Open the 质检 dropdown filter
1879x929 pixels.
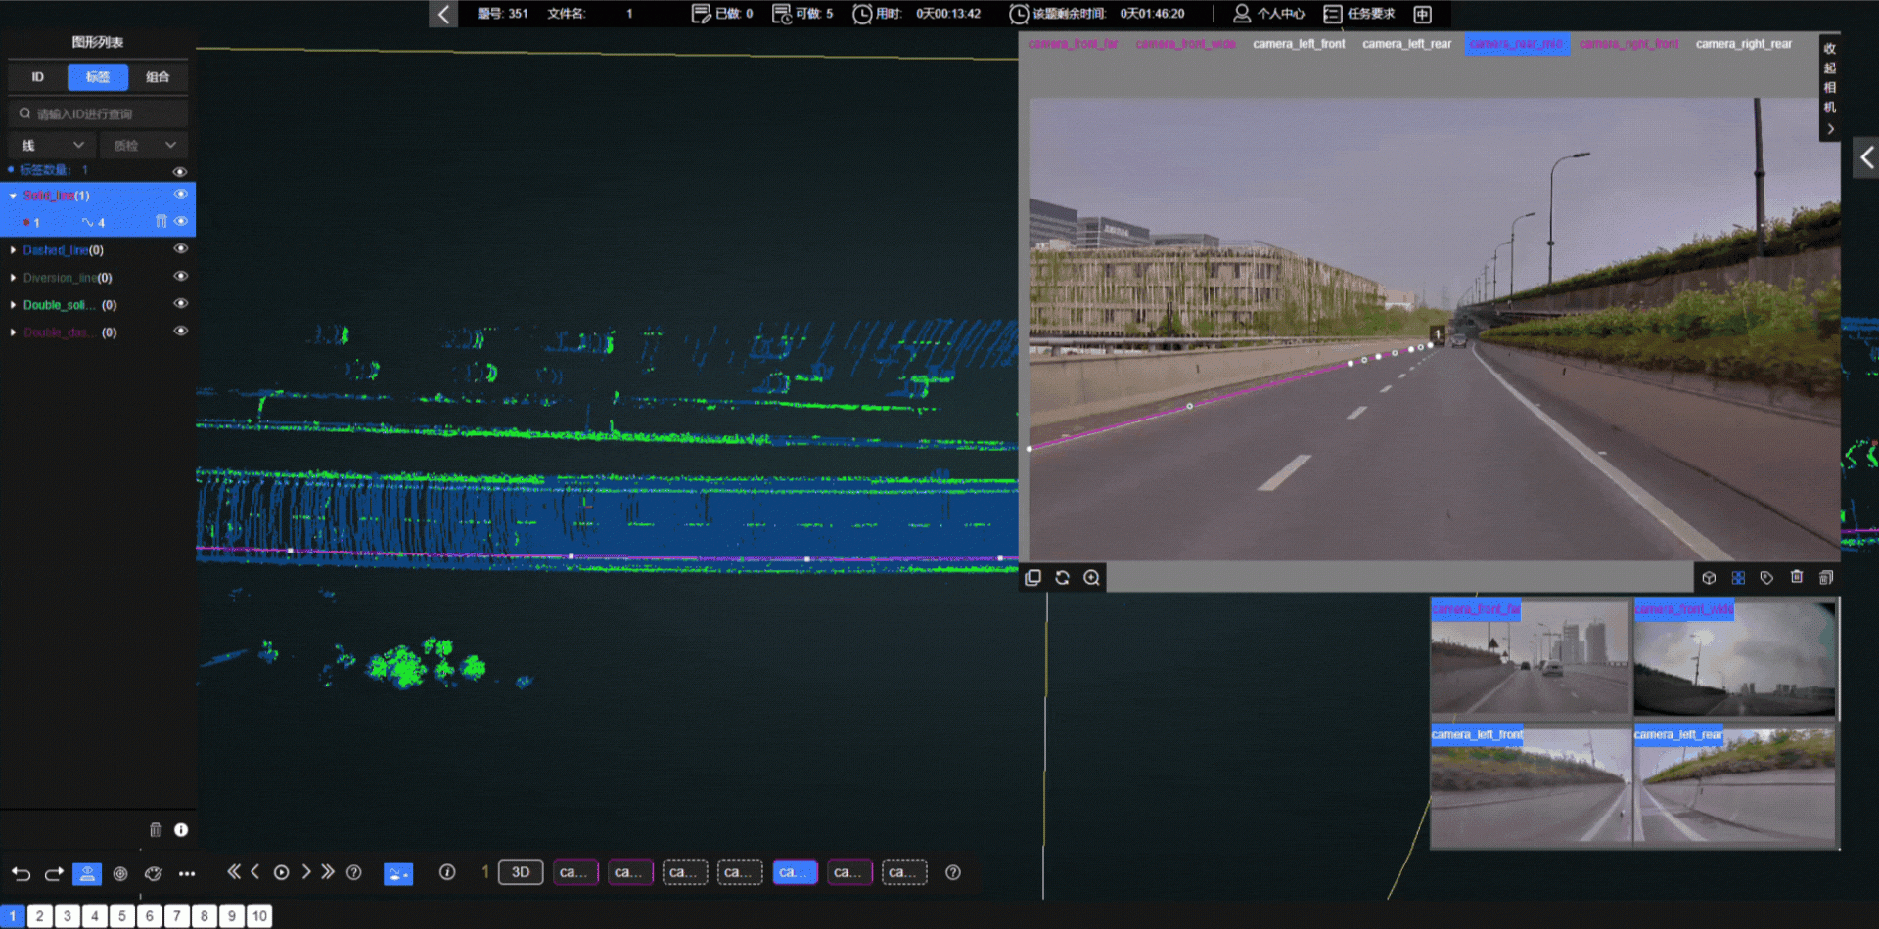[144, 146]
